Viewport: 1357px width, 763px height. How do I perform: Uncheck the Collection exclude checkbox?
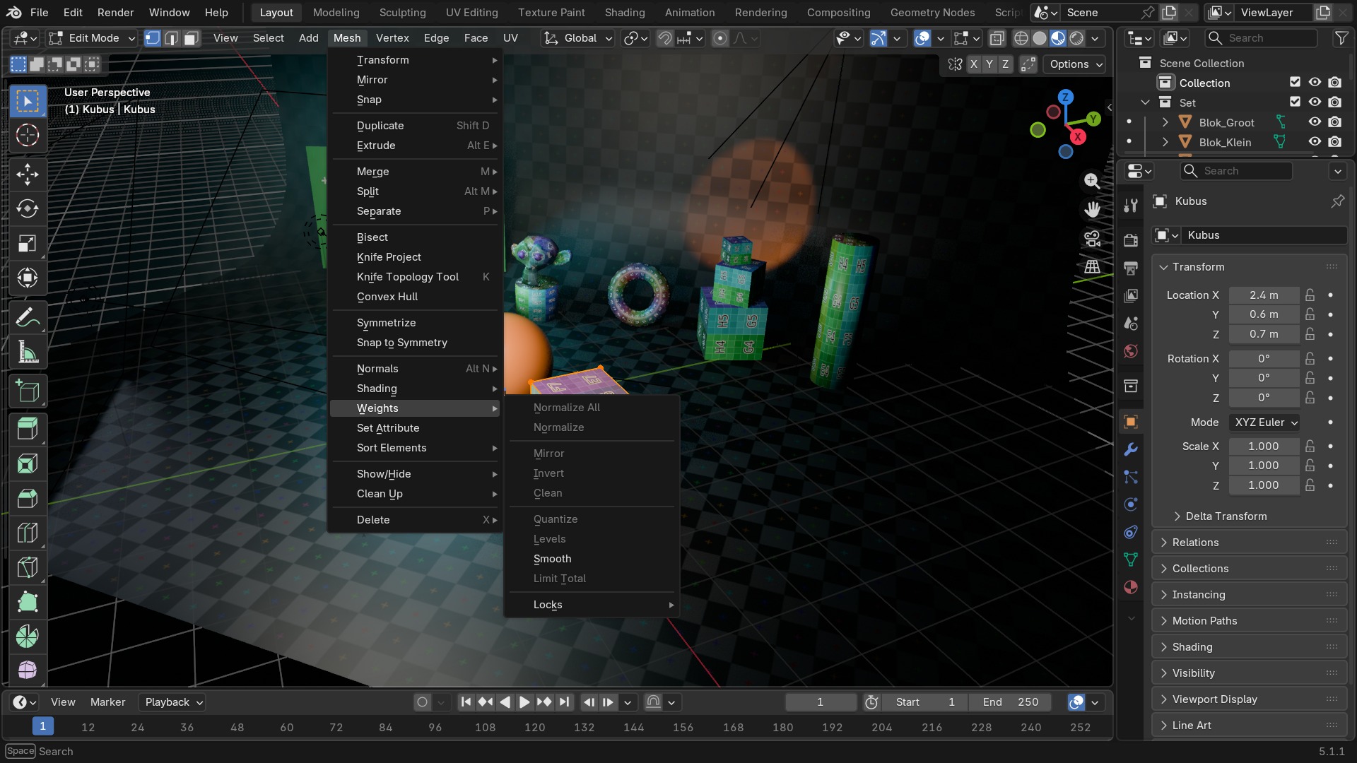pos(1295,83)
